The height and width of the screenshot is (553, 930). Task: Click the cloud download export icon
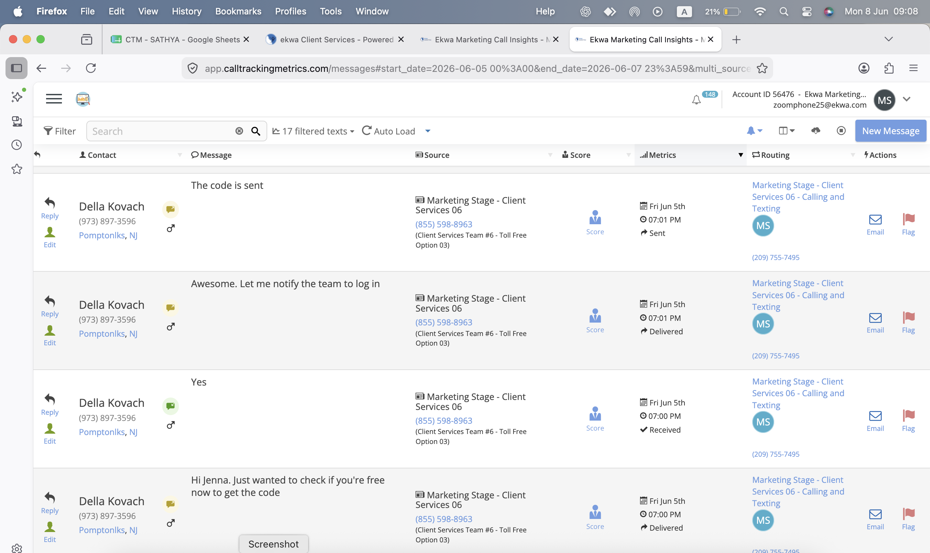click(x=815, y=130)
